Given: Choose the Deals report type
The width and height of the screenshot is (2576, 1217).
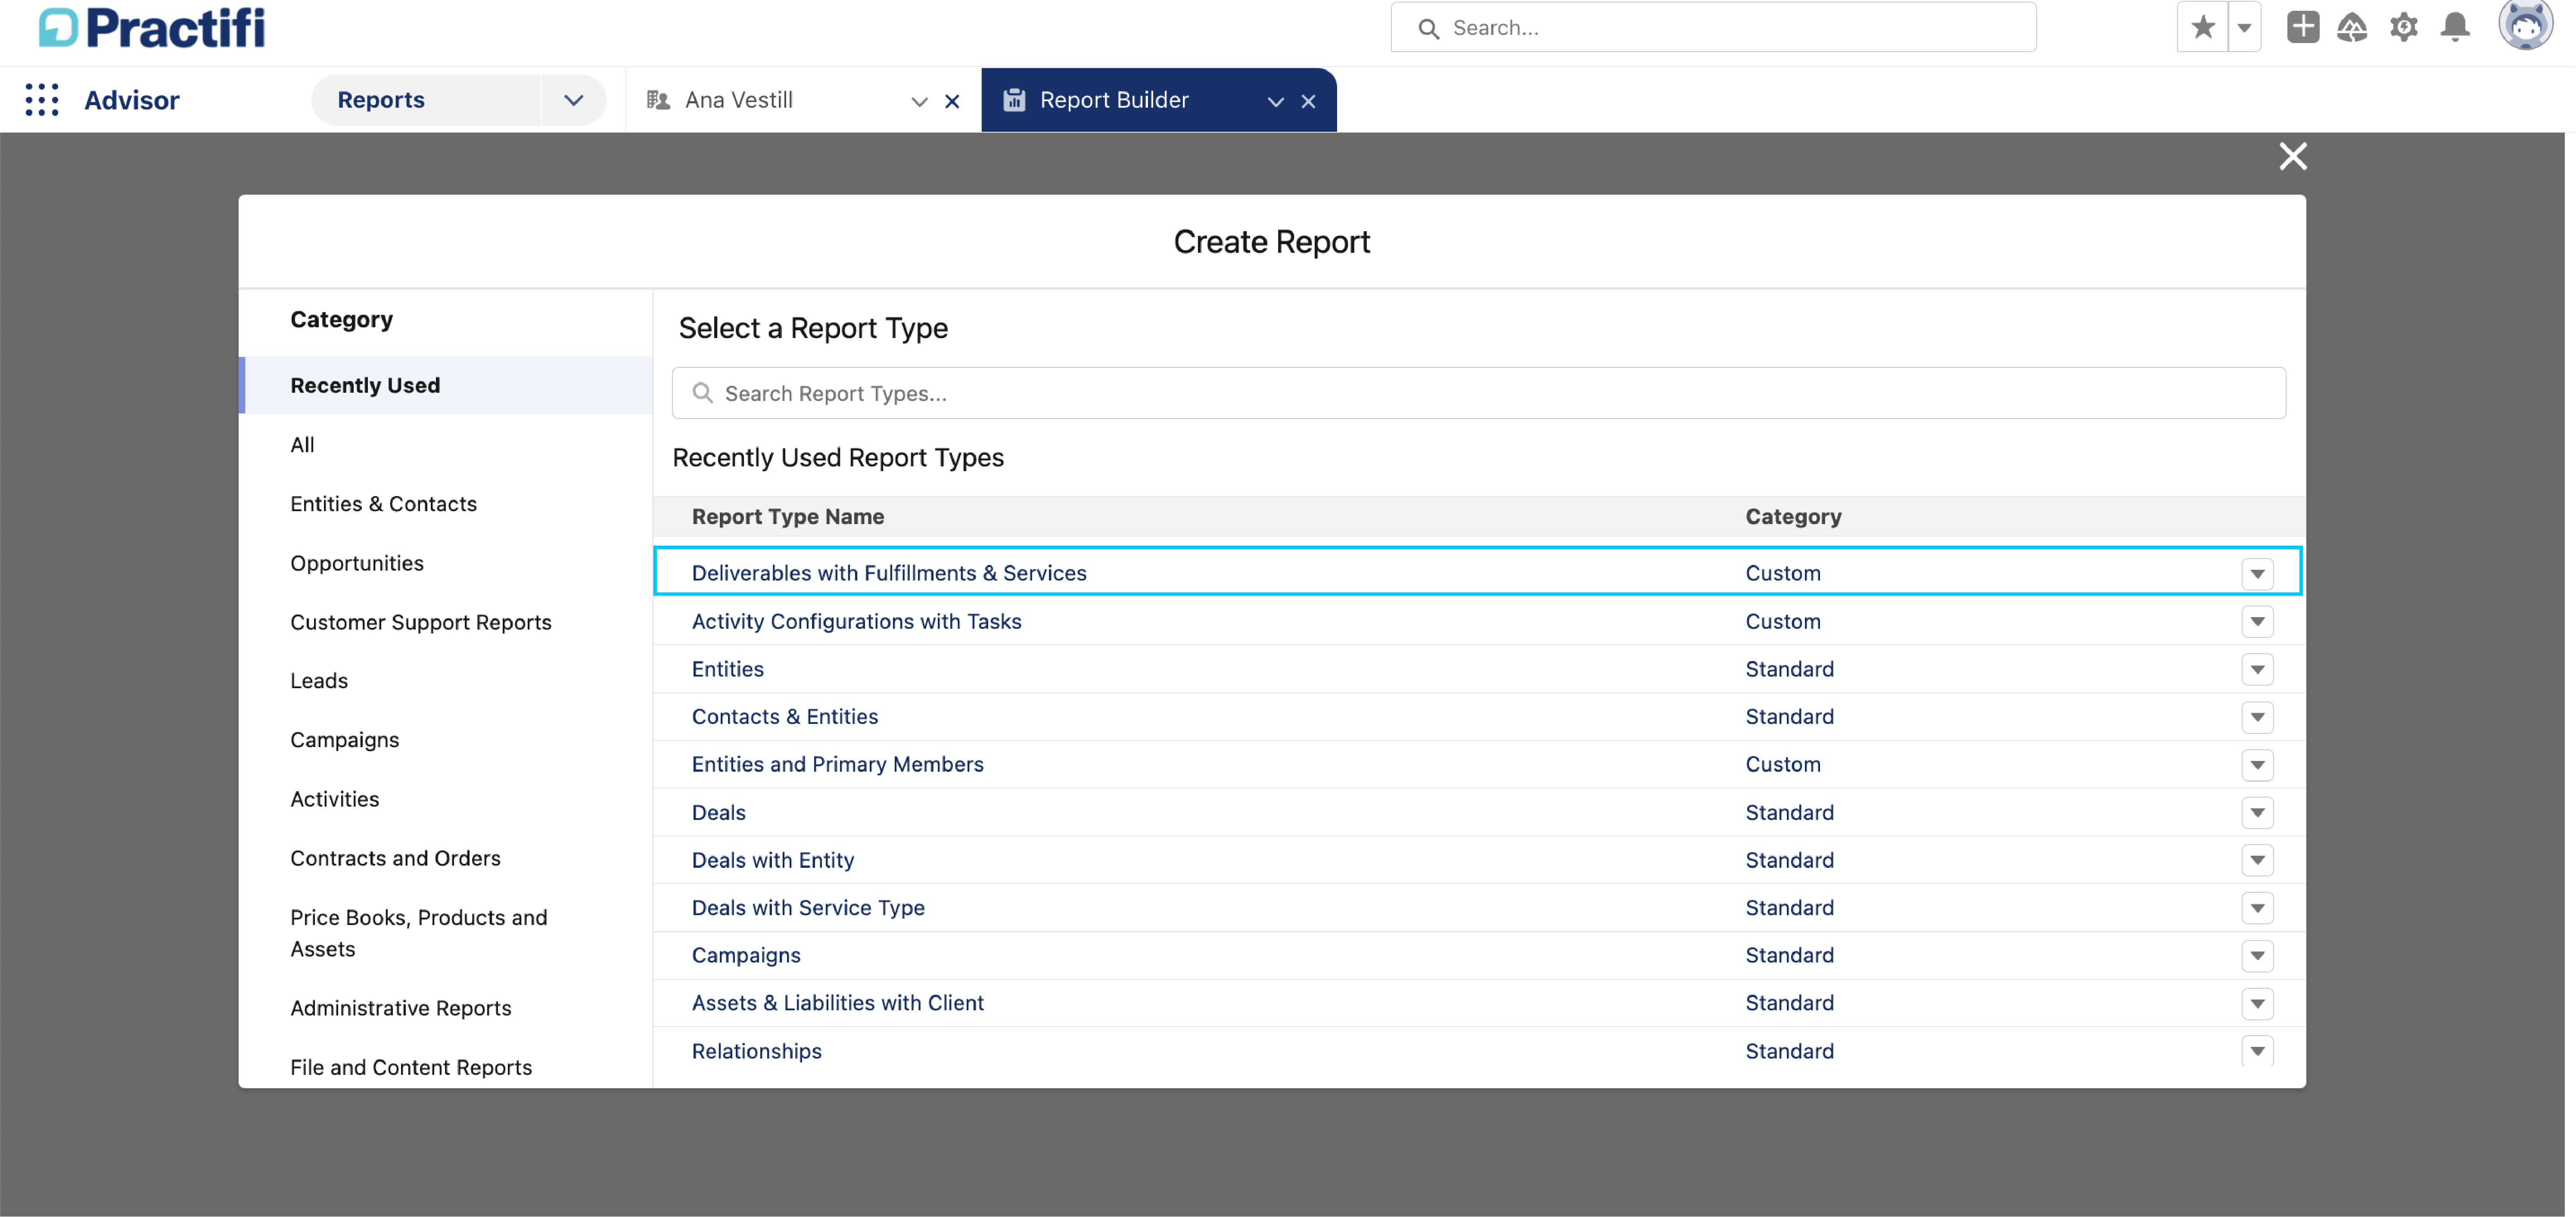Looking at the screenshot, I should (718, 812).
